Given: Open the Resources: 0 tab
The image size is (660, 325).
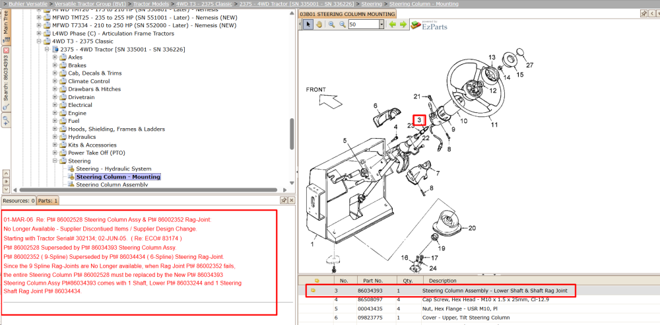Looking at the screenshot, I should [x=18, y=201].
